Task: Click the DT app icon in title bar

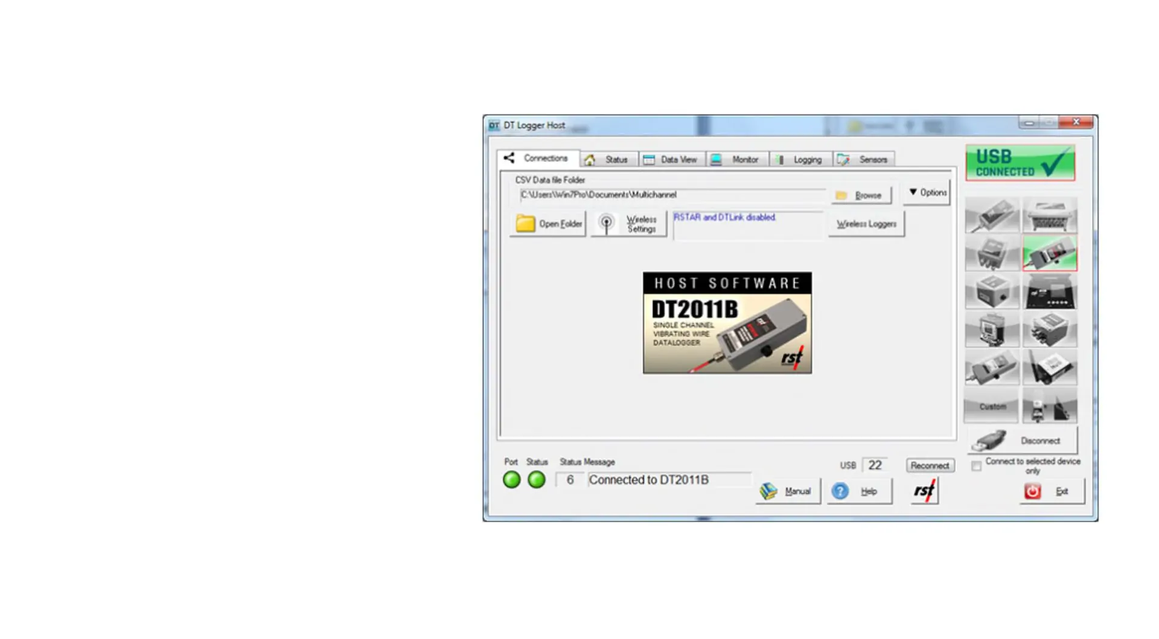Action: pyautogui.click(x=494, y=125)
